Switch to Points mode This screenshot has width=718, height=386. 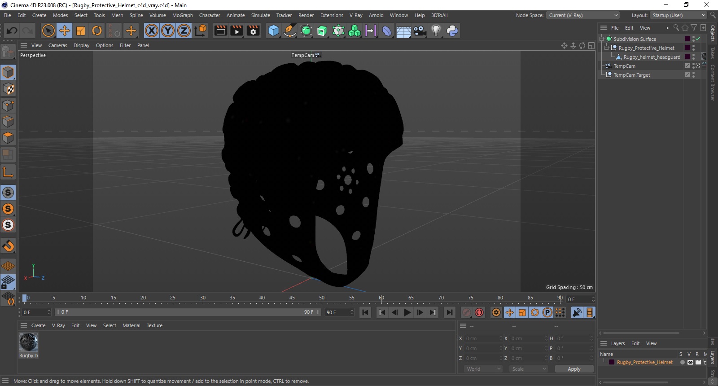(x=8, y=105)
